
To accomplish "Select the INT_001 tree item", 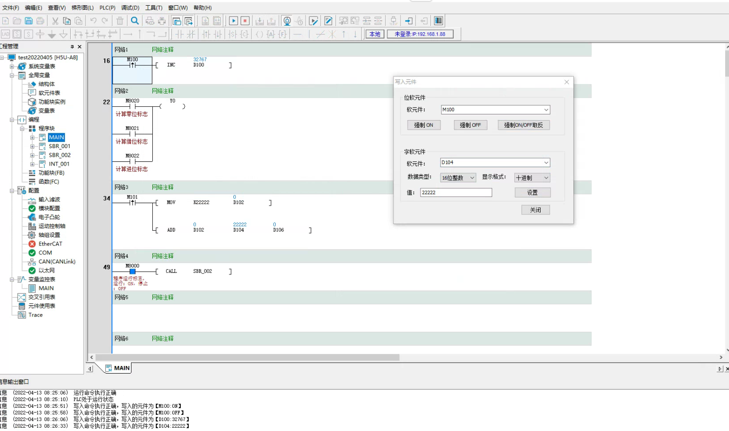I will pos(59,164).
